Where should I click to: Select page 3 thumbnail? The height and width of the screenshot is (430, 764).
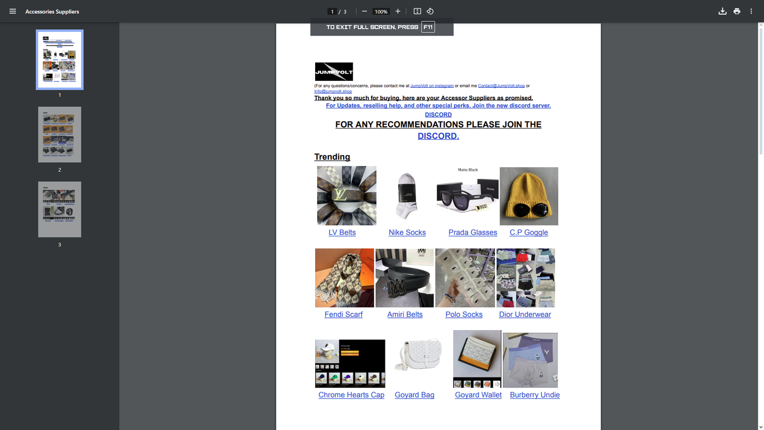[x=60, y=209]
